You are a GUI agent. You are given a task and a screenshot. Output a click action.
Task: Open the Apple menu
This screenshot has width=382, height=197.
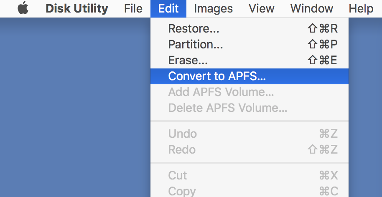[x=23, y=8]
